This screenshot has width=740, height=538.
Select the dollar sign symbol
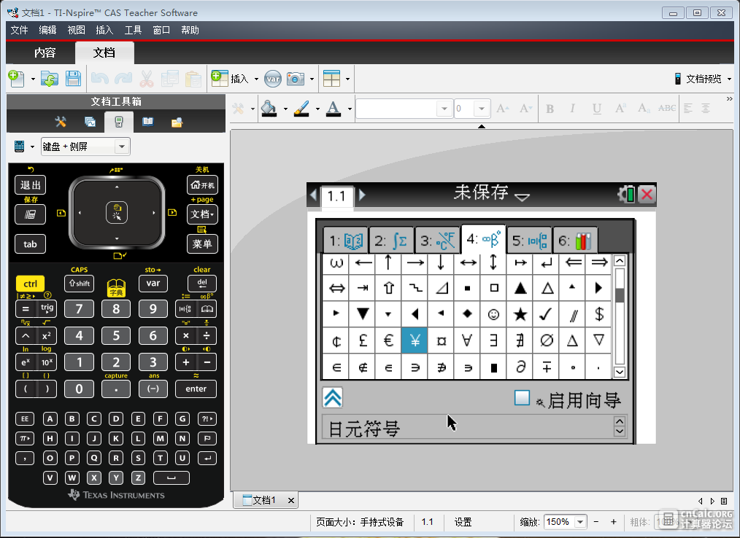[x=599, y=314]
